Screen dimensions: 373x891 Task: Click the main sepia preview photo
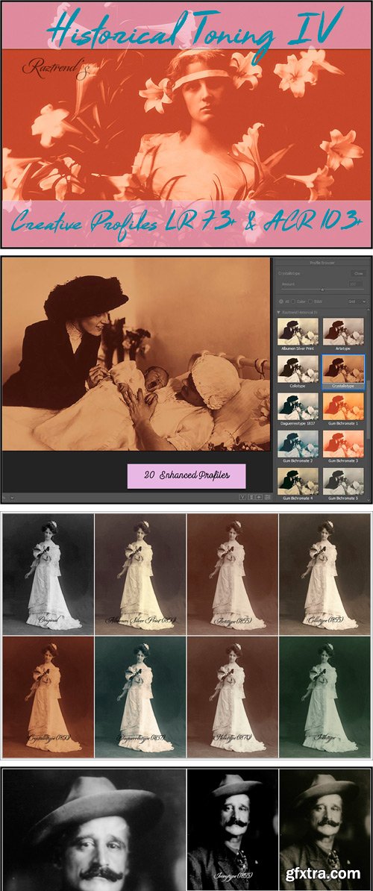pyautogui.click(x=137, y=354)
